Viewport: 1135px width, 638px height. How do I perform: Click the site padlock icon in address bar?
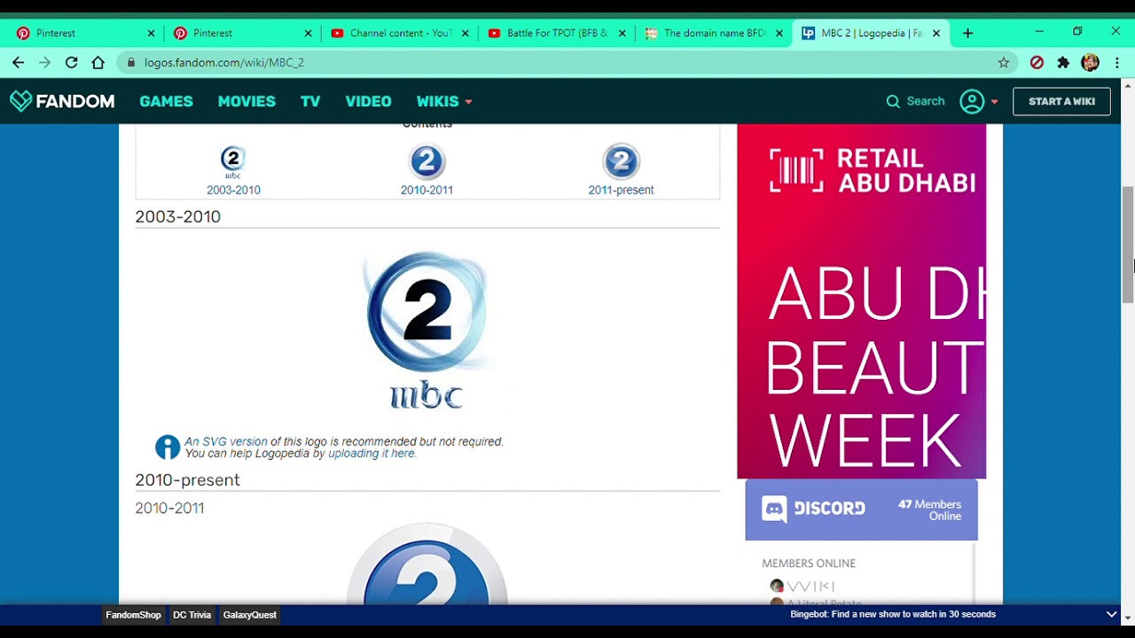point(131,63)
